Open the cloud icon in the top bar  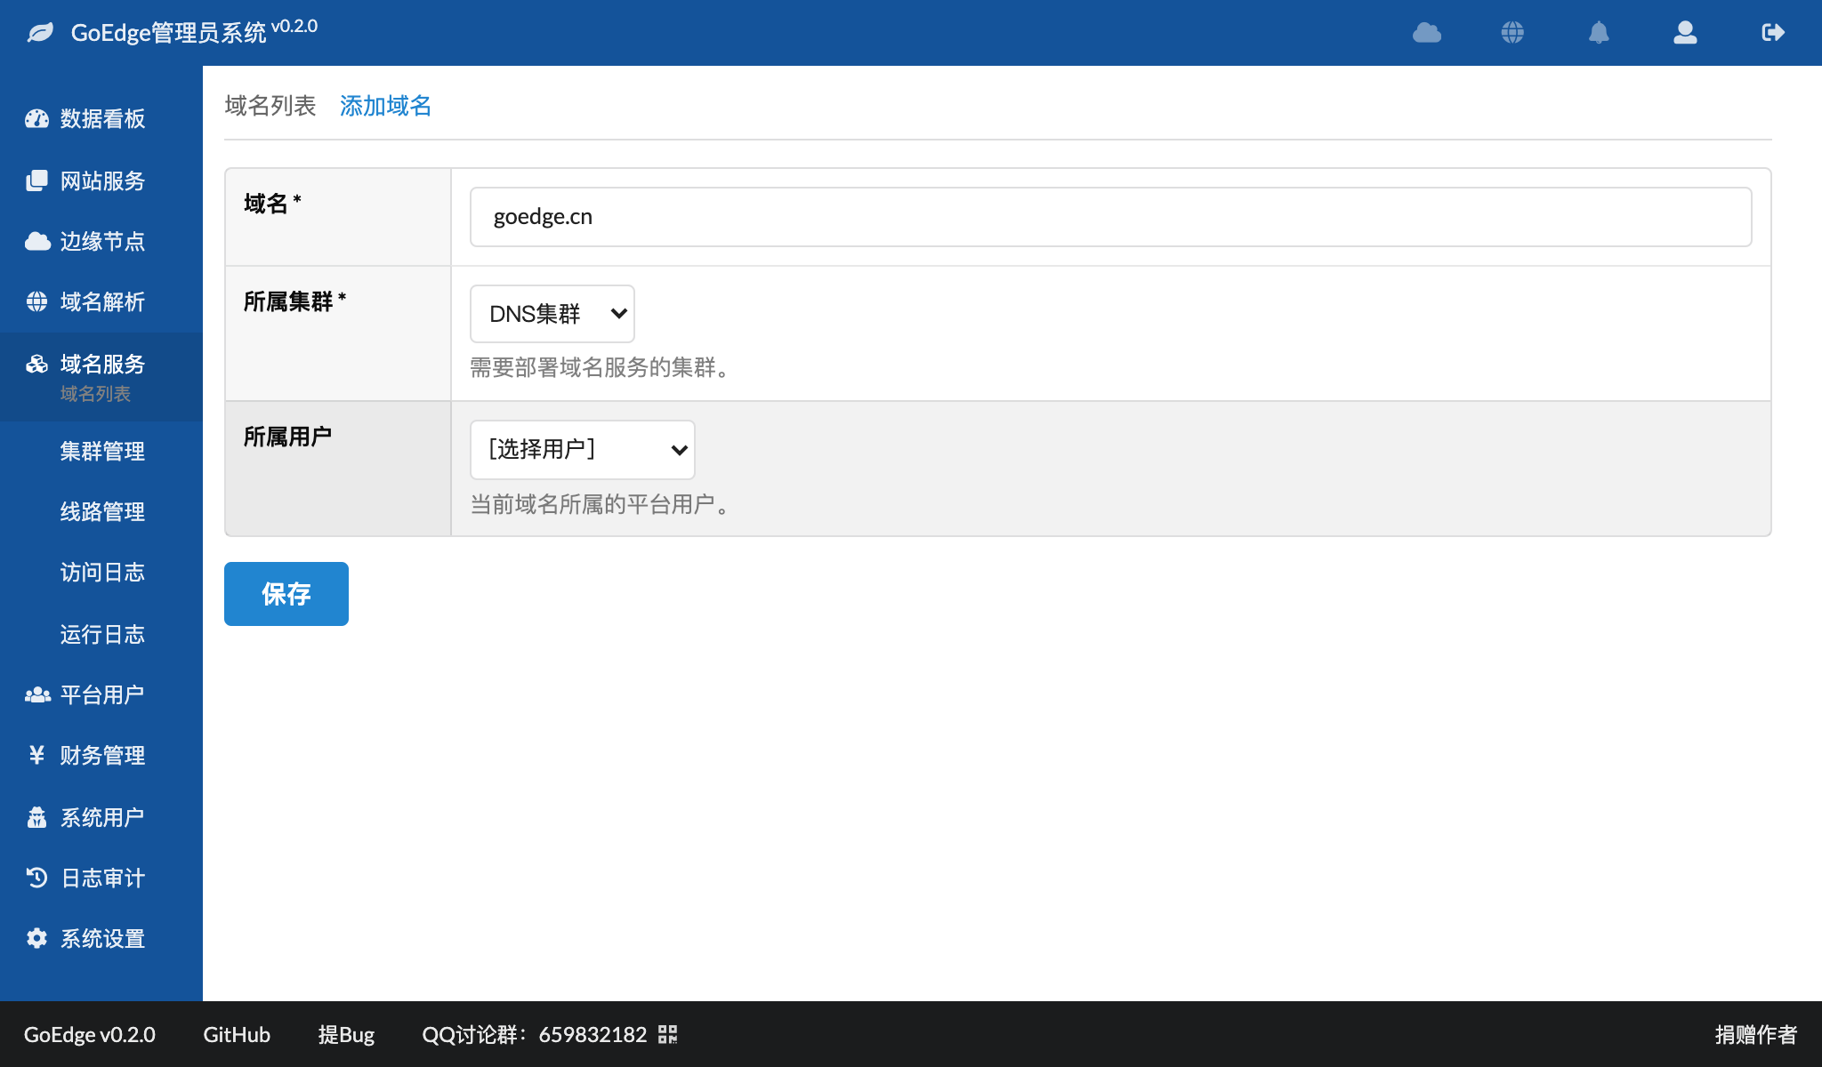point(1427,32)
